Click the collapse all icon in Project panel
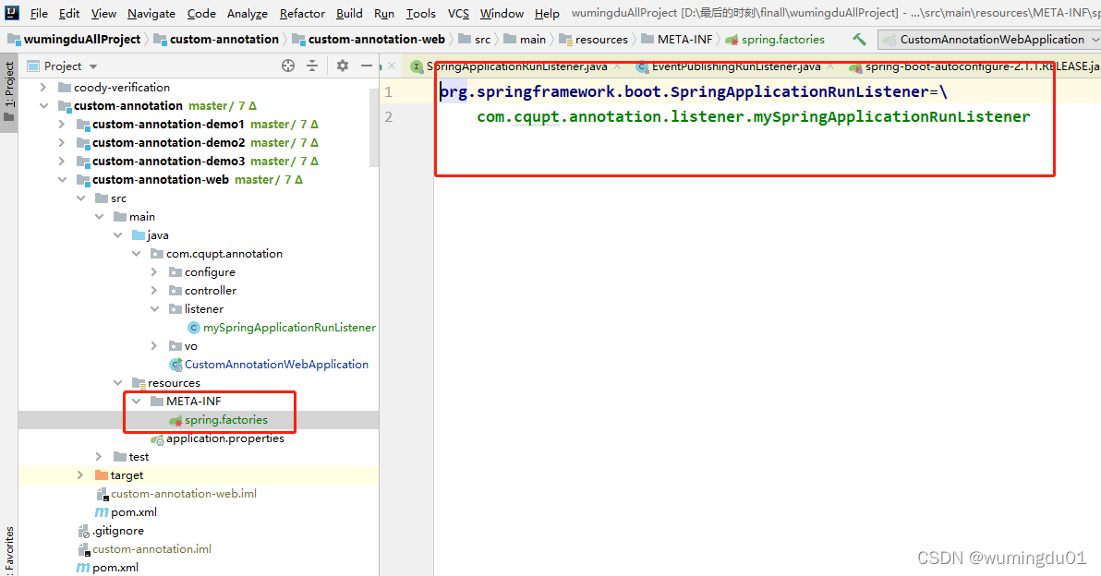Image resolution: width=1101 pixels, height=576 pixels. (x=312, y=66)
